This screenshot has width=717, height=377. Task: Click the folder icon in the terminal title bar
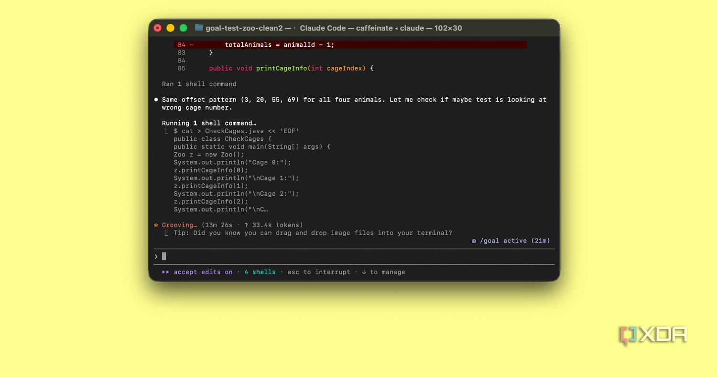pyautogui.click(x=199, y=28)
